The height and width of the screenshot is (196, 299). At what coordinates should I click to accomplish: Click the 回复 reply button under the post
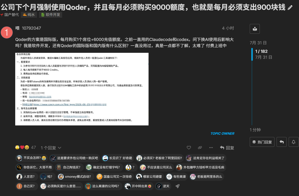[x=227, y=148]
